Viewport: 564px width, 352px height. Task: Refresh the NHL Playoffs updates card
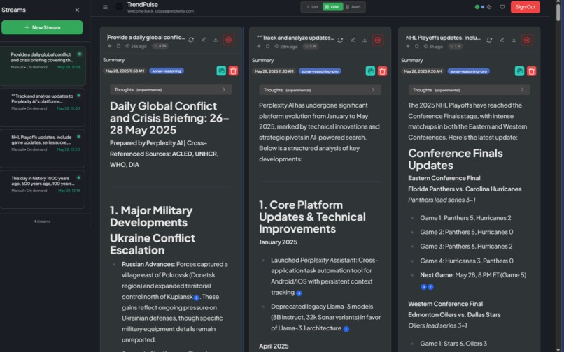[489, 40]
